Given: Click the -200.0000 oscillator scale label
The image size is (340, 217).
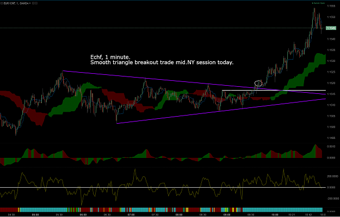Looking at the screenshot, I should pyautogui.click(x=332, y=199).
